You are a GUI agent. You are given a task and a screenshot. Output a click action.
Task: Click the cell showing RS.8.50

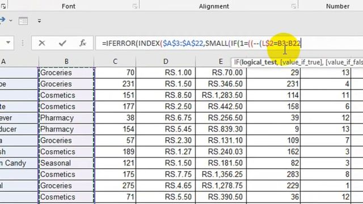coord(166,95)
